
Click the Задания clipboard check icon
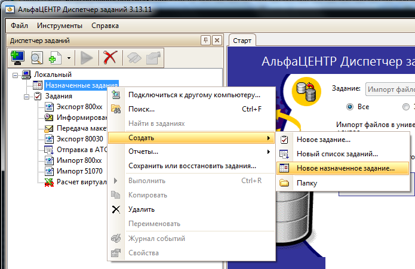pyautogui.click(x=38, y=96)
